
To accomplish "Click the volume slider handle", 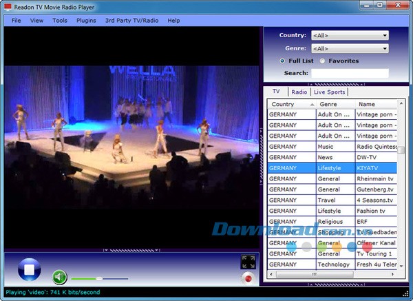I will (99, 278).
